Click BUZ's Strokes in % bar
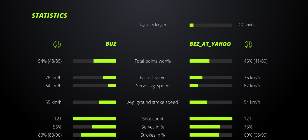The width and height of the screenshot is (308, 140). click(x=95, y=135)
